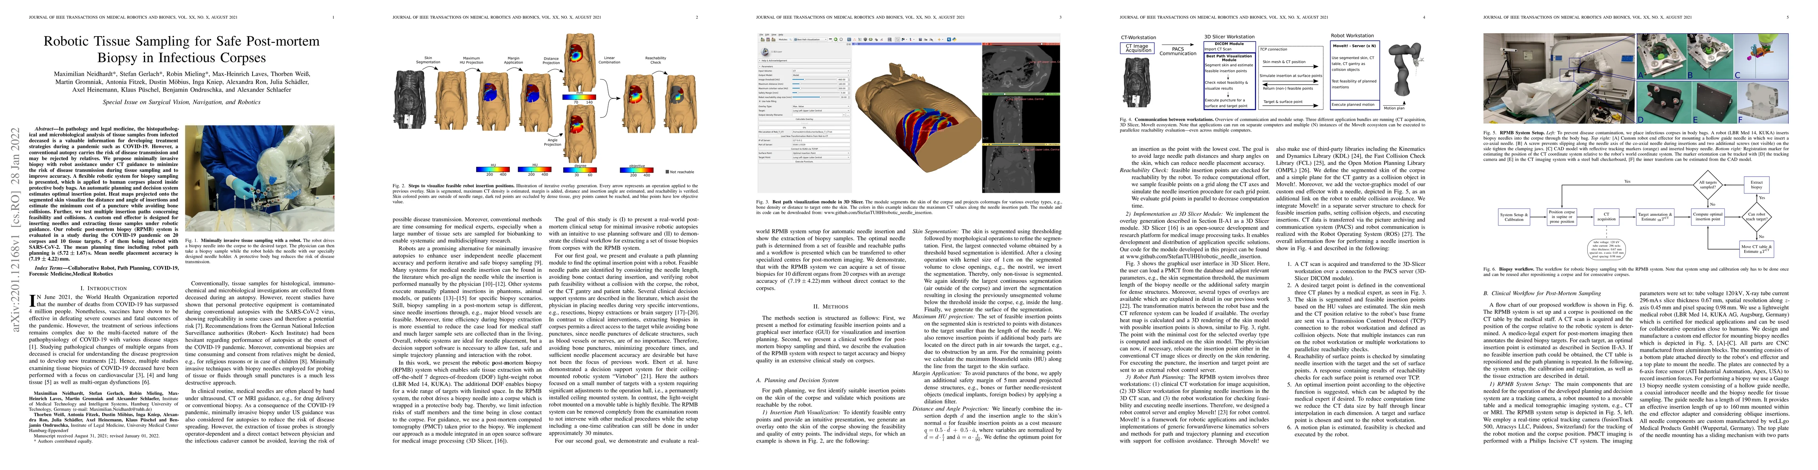
Task: Click the objective color bar in Fig. 2
Action: pyautogui.click(x=637, y=170)
